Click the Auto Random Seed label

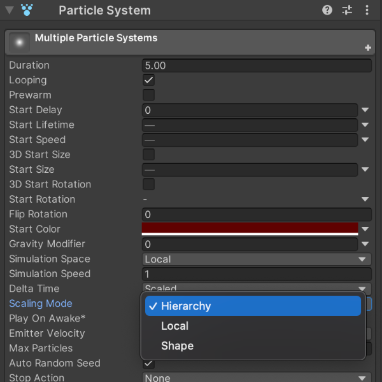[x=55, y=363]
